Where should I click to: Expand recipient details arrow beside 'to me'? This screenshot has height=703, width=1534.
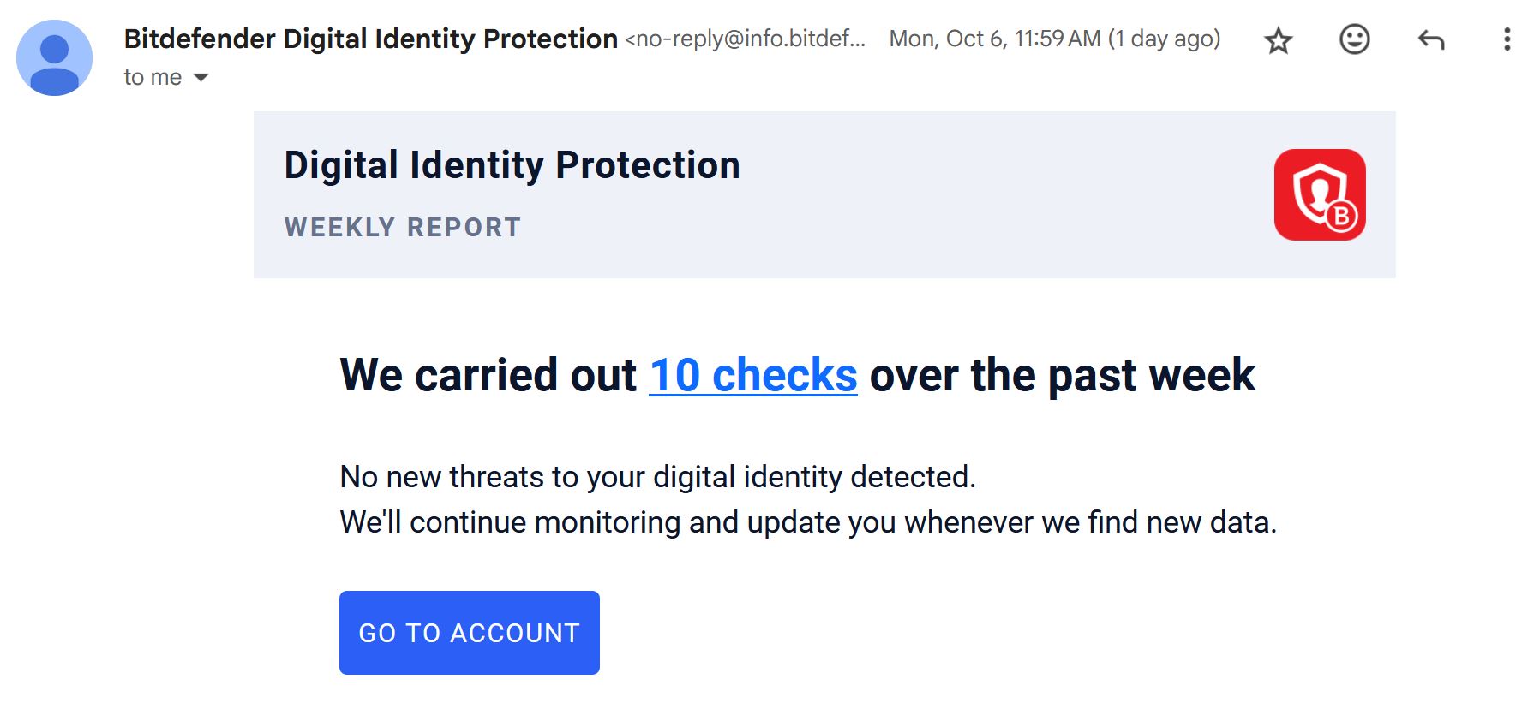tap(201, 78)
